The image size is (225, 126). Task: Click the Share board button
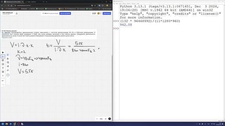pyautogui.click(x=107, y=13)
